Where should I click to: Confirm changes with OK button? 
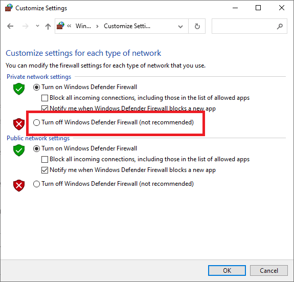coord(227,270)
